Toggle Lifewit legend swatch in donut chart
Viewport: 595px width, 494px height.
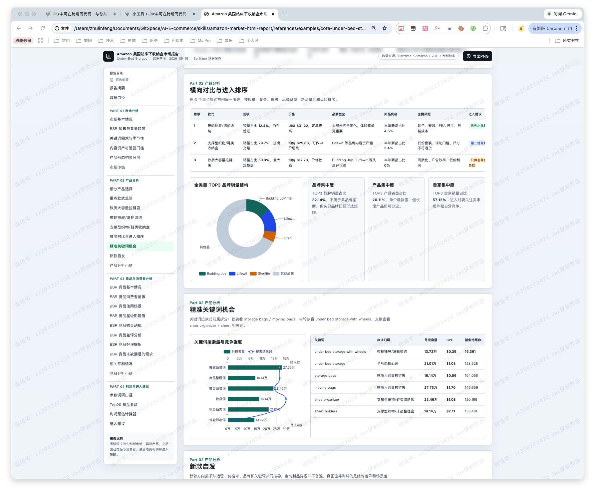232,274
